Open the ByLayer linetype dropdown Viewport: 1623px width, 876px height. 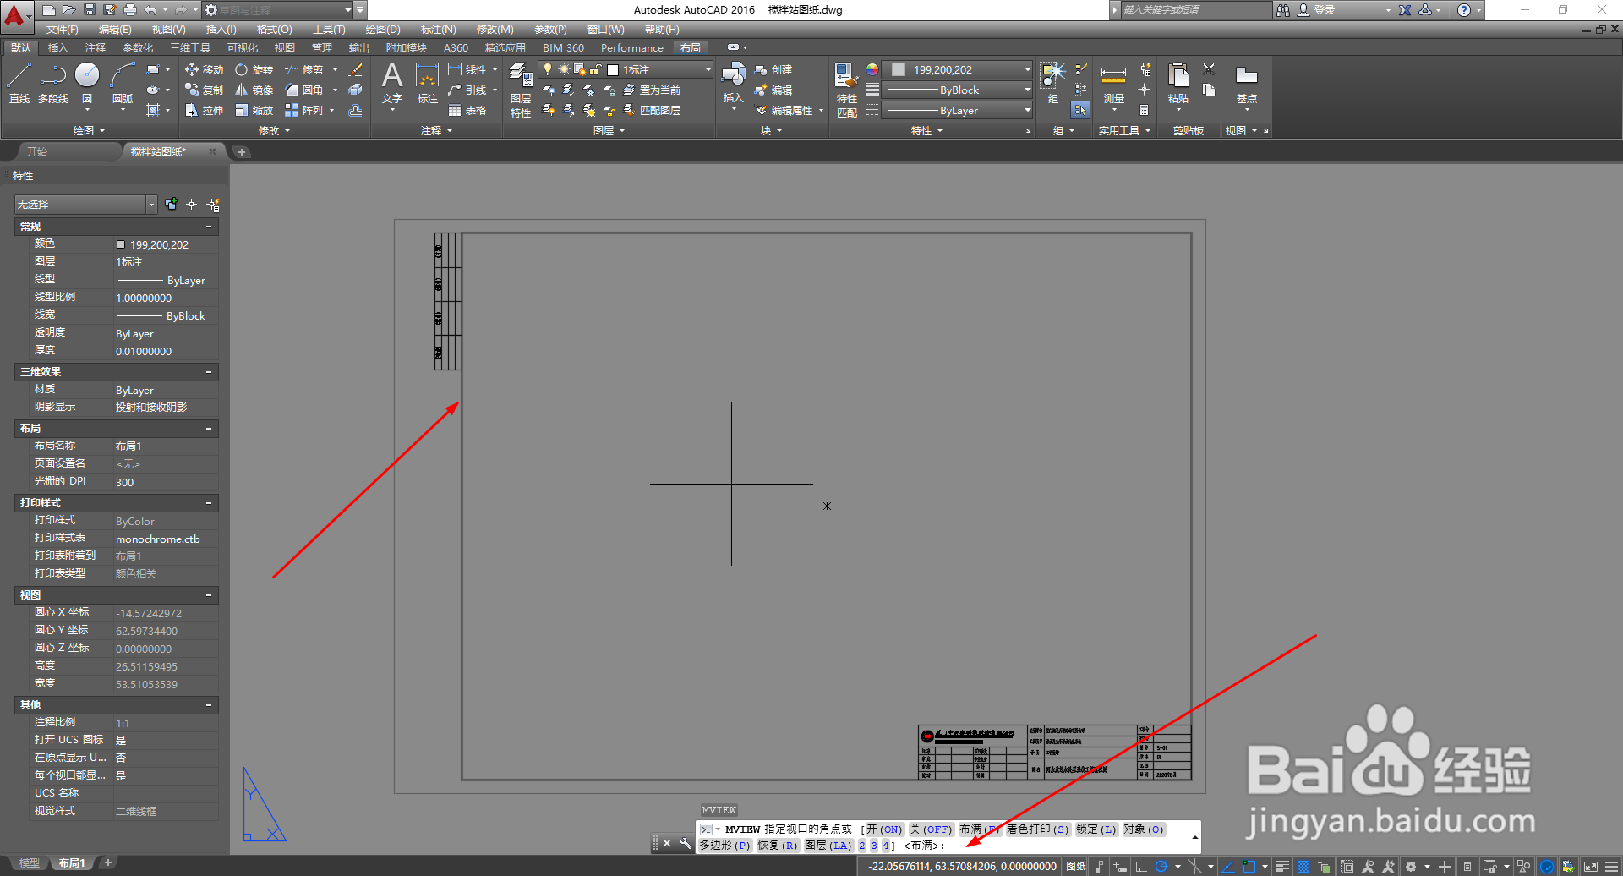tap(958, 110)
